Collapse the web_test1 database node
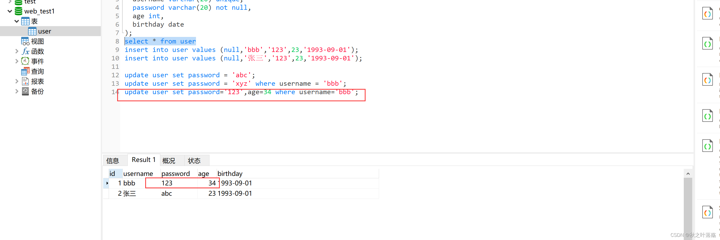The image size is (720, 240). coord(10,11)
